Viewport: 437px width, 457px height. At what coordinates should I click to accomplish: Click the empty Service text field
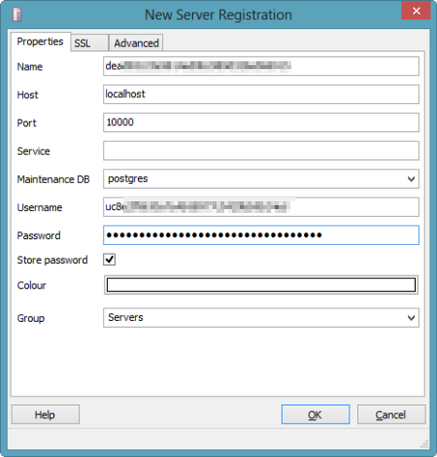pyautogui.click(x=261, y=151)
